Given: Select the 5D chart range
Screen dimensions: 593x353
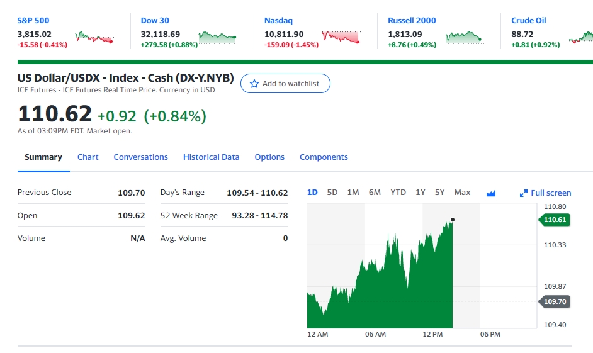Looking at the screenshot, I should pyautogui.click(x=332, y=193).
